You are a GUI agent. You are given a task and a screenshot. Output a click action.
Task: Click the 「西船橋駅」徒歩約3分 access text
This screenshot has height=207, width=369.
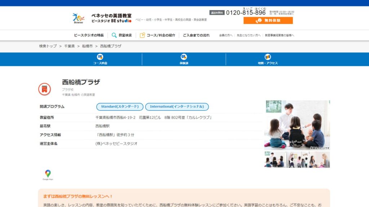[115, 135]
